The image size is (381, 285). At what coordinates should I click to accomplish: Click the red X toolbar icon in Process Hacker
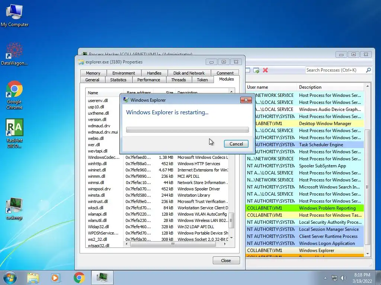(x=265, y=70)
